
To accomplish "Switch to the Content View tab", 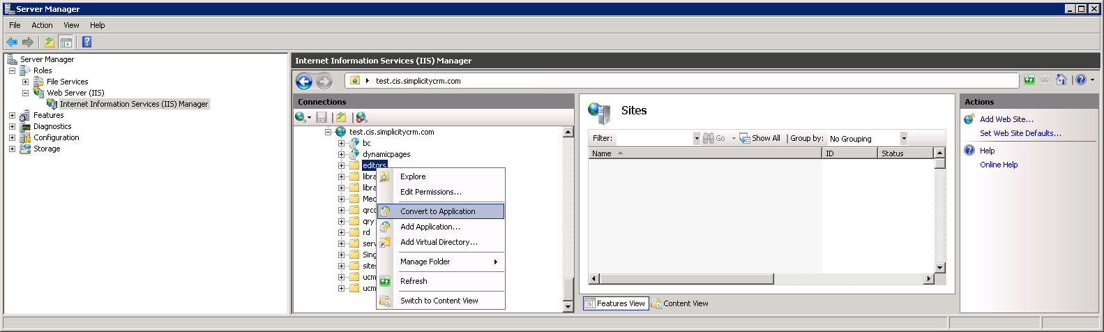I will (680, 303).
